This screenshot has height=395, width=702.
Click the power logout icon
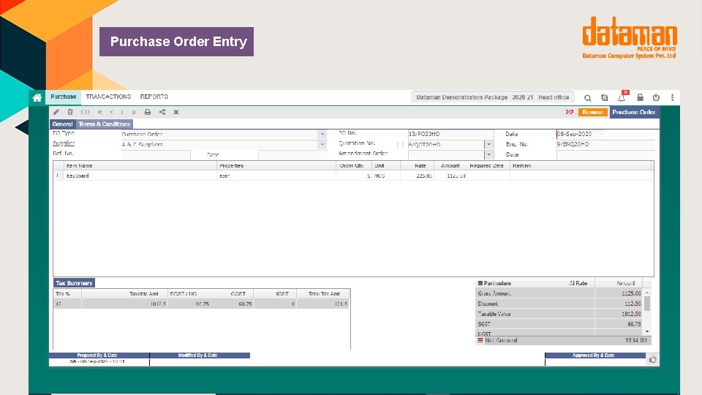point(656,97)
